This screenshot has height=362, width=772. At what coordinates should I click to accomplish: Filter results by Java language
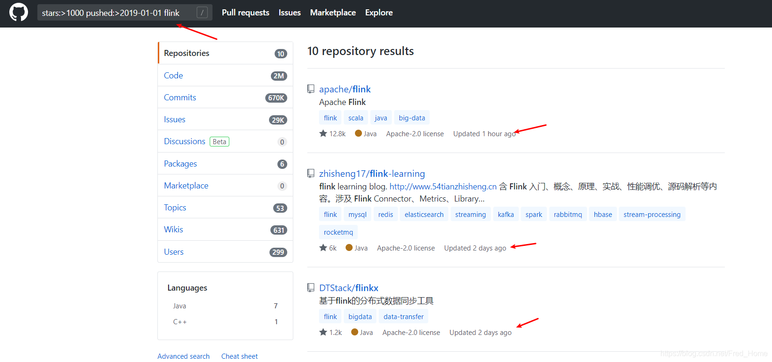click(226, 306)
